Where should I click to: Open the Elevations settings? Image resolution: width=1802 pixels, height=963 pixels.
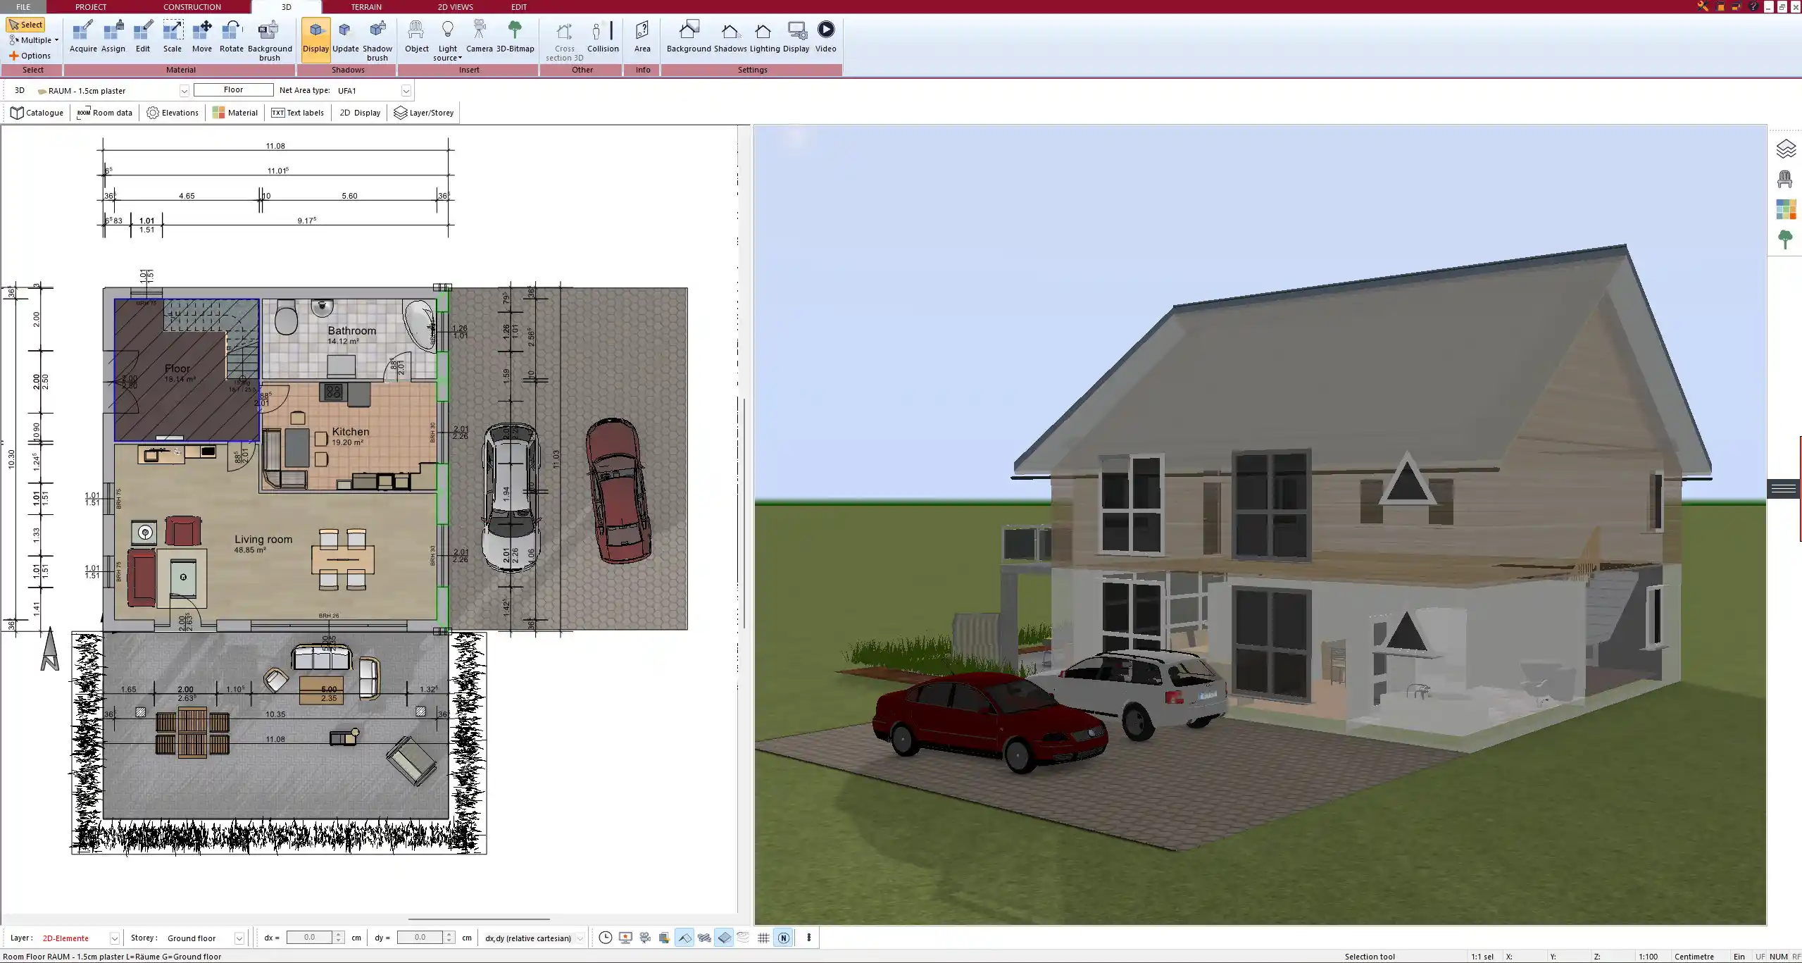click(172, 113)
